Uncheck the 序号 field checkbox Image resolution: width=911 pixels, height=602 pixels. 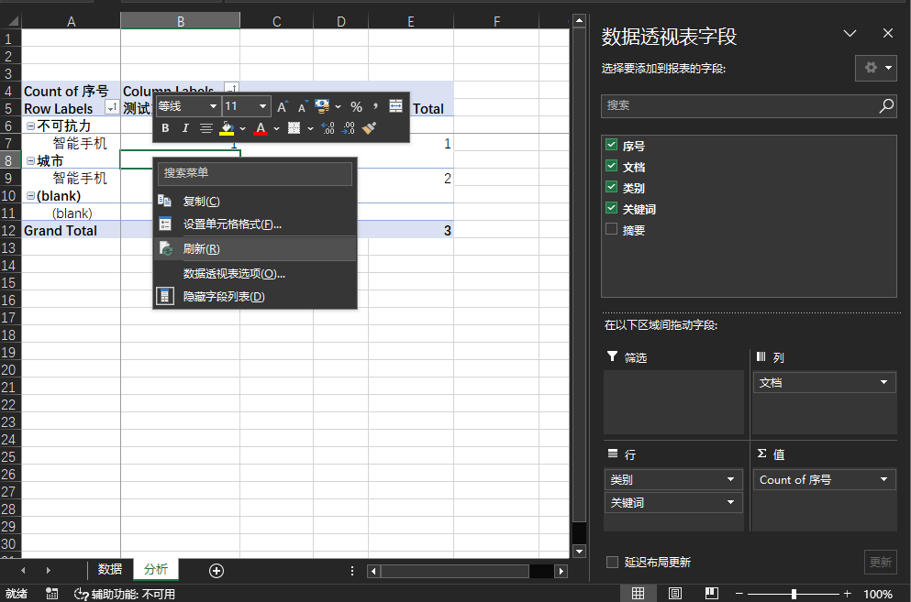coord(612,146)
